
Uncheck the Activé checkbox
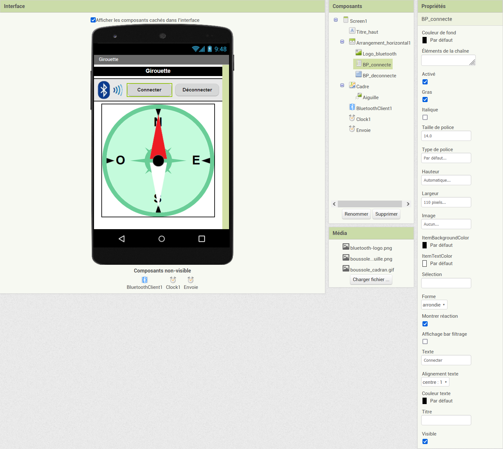pyautogui.click(x=425, y=82)
